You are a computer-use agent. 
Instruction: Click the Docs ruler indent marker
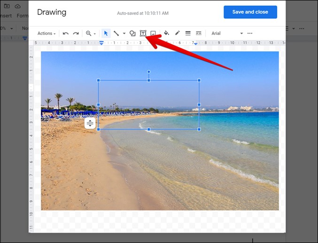point(25,38)
